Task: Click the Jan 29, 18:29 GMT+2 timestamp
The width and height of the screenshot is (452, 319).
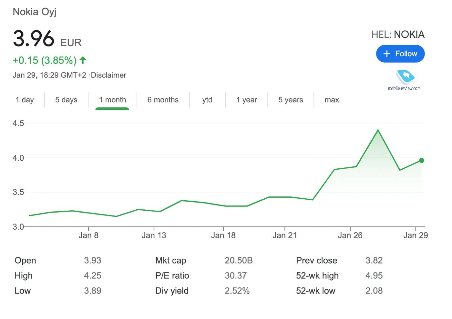Action: pyautogui.click(x=49, y=75)
